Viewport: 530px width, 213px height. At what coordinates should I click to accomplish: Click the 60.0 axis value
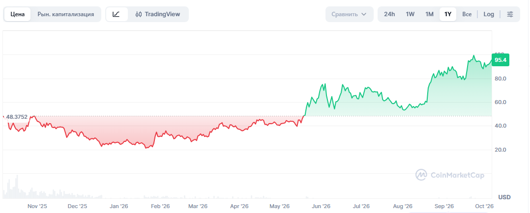[501, 102]
